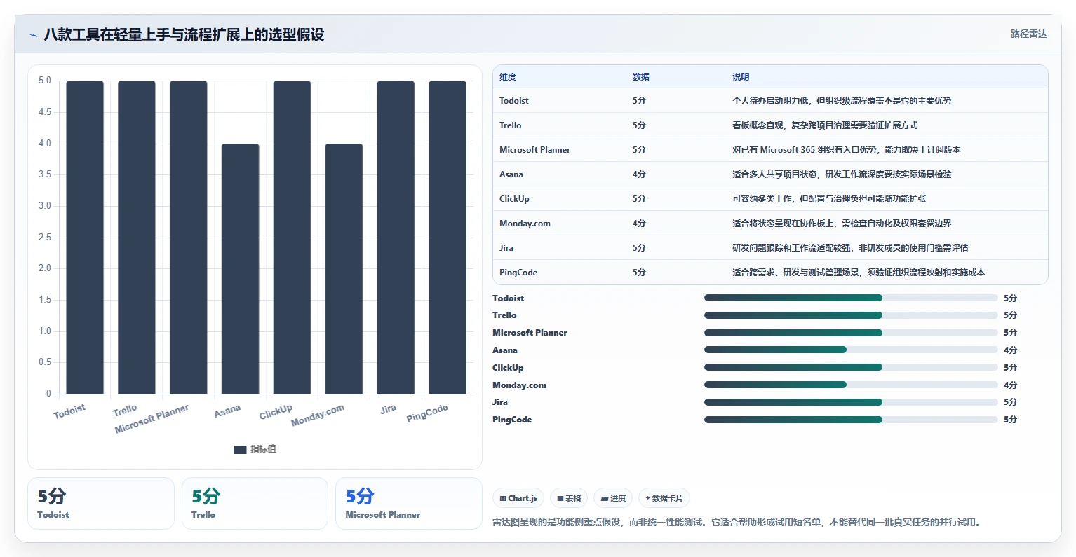Click the 表格 tag chip

[x=569, y=498]
